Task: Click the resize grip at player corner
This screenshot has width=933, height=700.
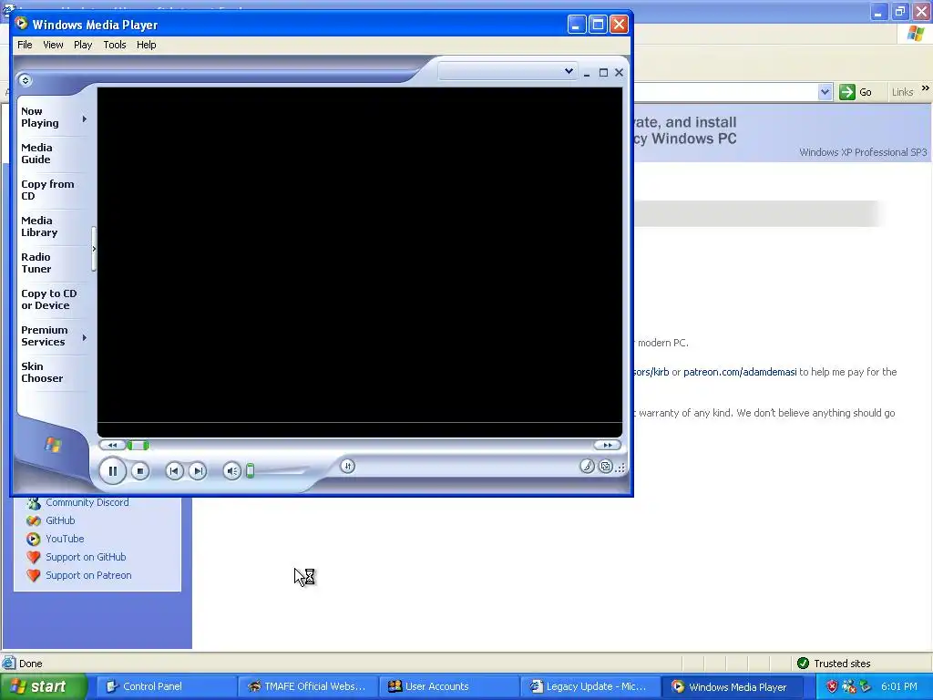Action: tap(620, 468)
